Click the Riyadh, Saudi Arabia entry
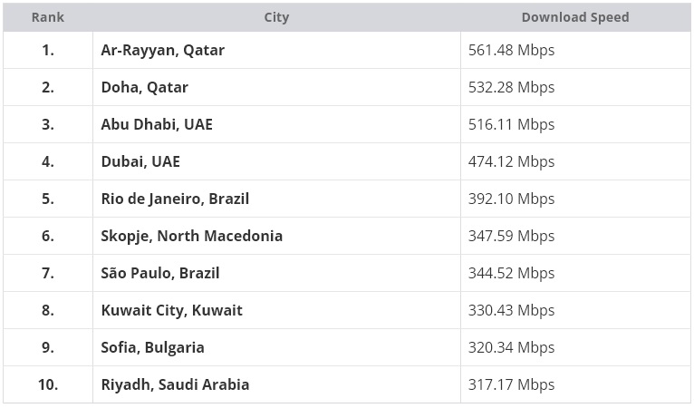Viewport: 694px width, 408px height. tap(175, 385)
